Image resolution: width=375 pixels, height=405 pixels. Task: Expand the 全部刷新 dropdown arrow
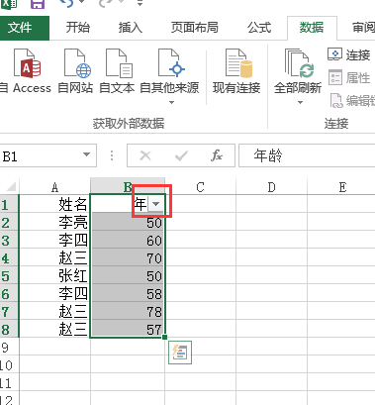pyautogui.click(x=300, y=103)
